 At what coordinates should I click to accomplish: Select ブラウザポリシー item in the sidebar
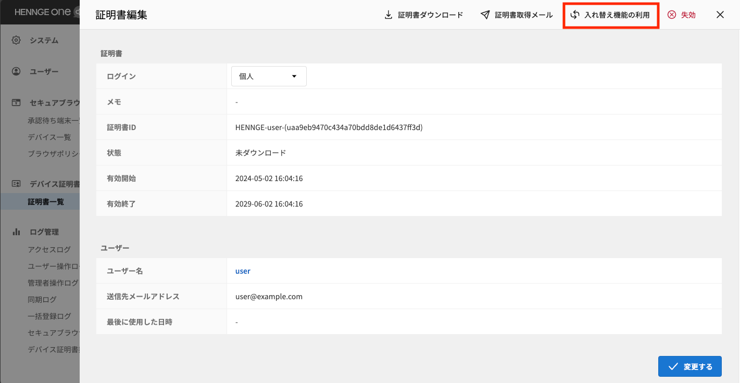(x=54, y=154)
